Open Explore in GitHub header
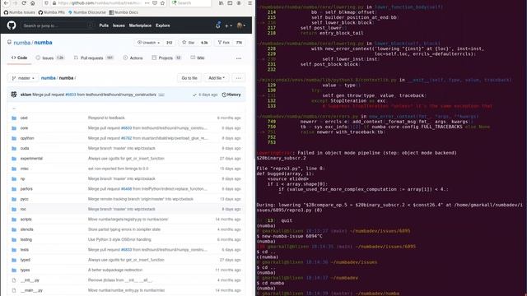 tap(163, 25)
